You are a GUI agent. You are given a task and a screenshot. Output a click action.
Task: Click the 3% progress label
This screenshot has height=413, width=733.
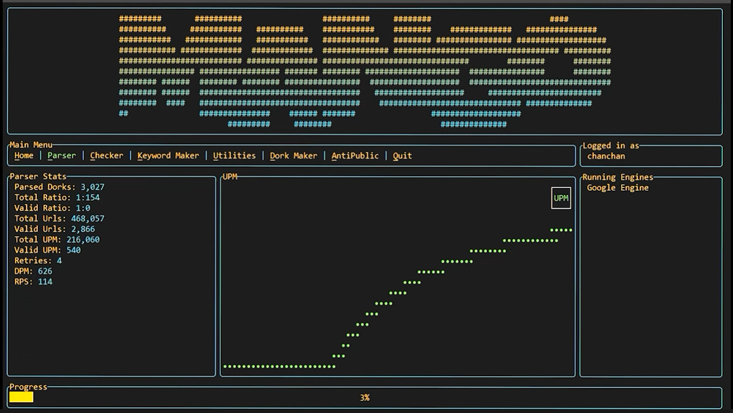365,398
